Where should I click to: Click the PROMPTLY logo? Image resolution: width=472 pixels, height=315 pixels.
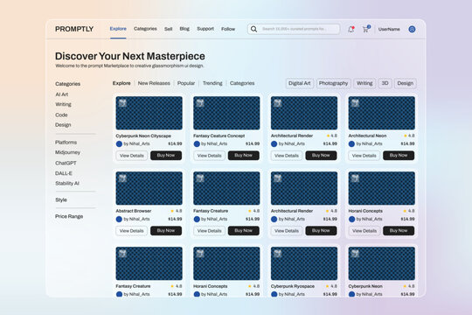pyautogui.click(x=74, y=29)
